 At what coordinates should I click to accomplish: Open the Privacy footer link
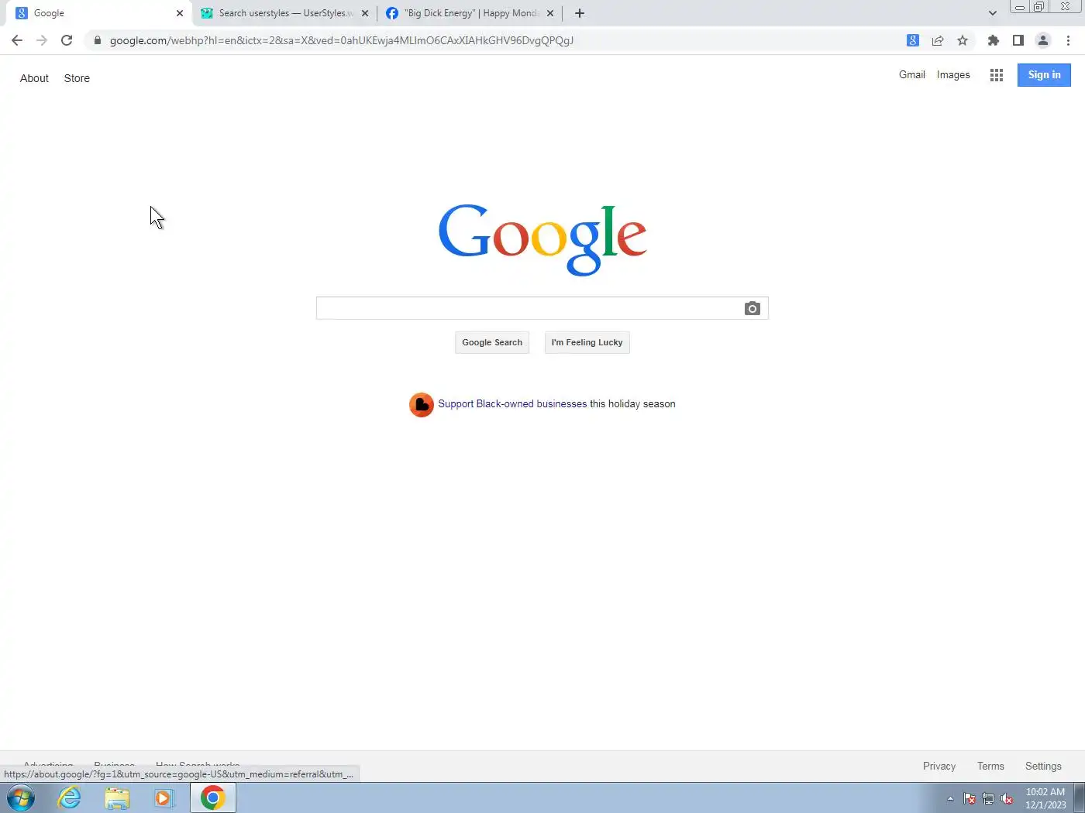click(x=939, y=766)
